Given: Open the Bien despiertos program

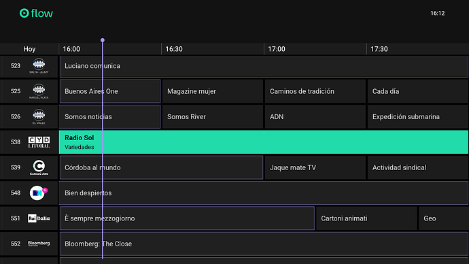Looking at the screenshot, I should 264,193.
